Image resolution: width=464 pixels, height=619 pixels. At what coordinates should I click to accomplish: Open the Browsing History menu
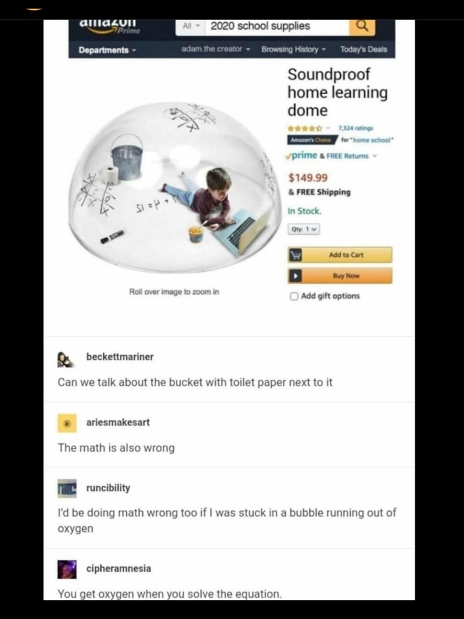293,50
